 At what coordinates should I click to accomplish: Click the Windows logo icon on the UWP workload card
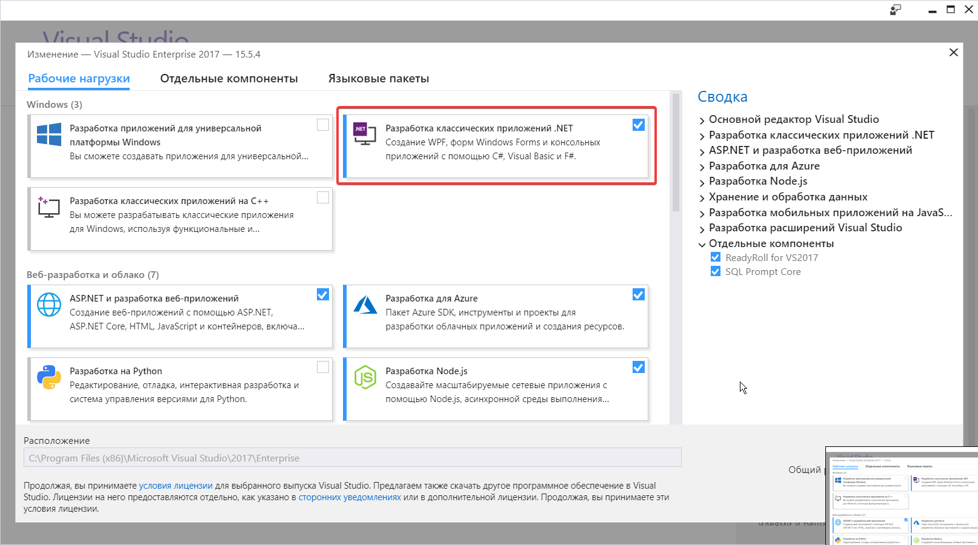coord(49,134)
